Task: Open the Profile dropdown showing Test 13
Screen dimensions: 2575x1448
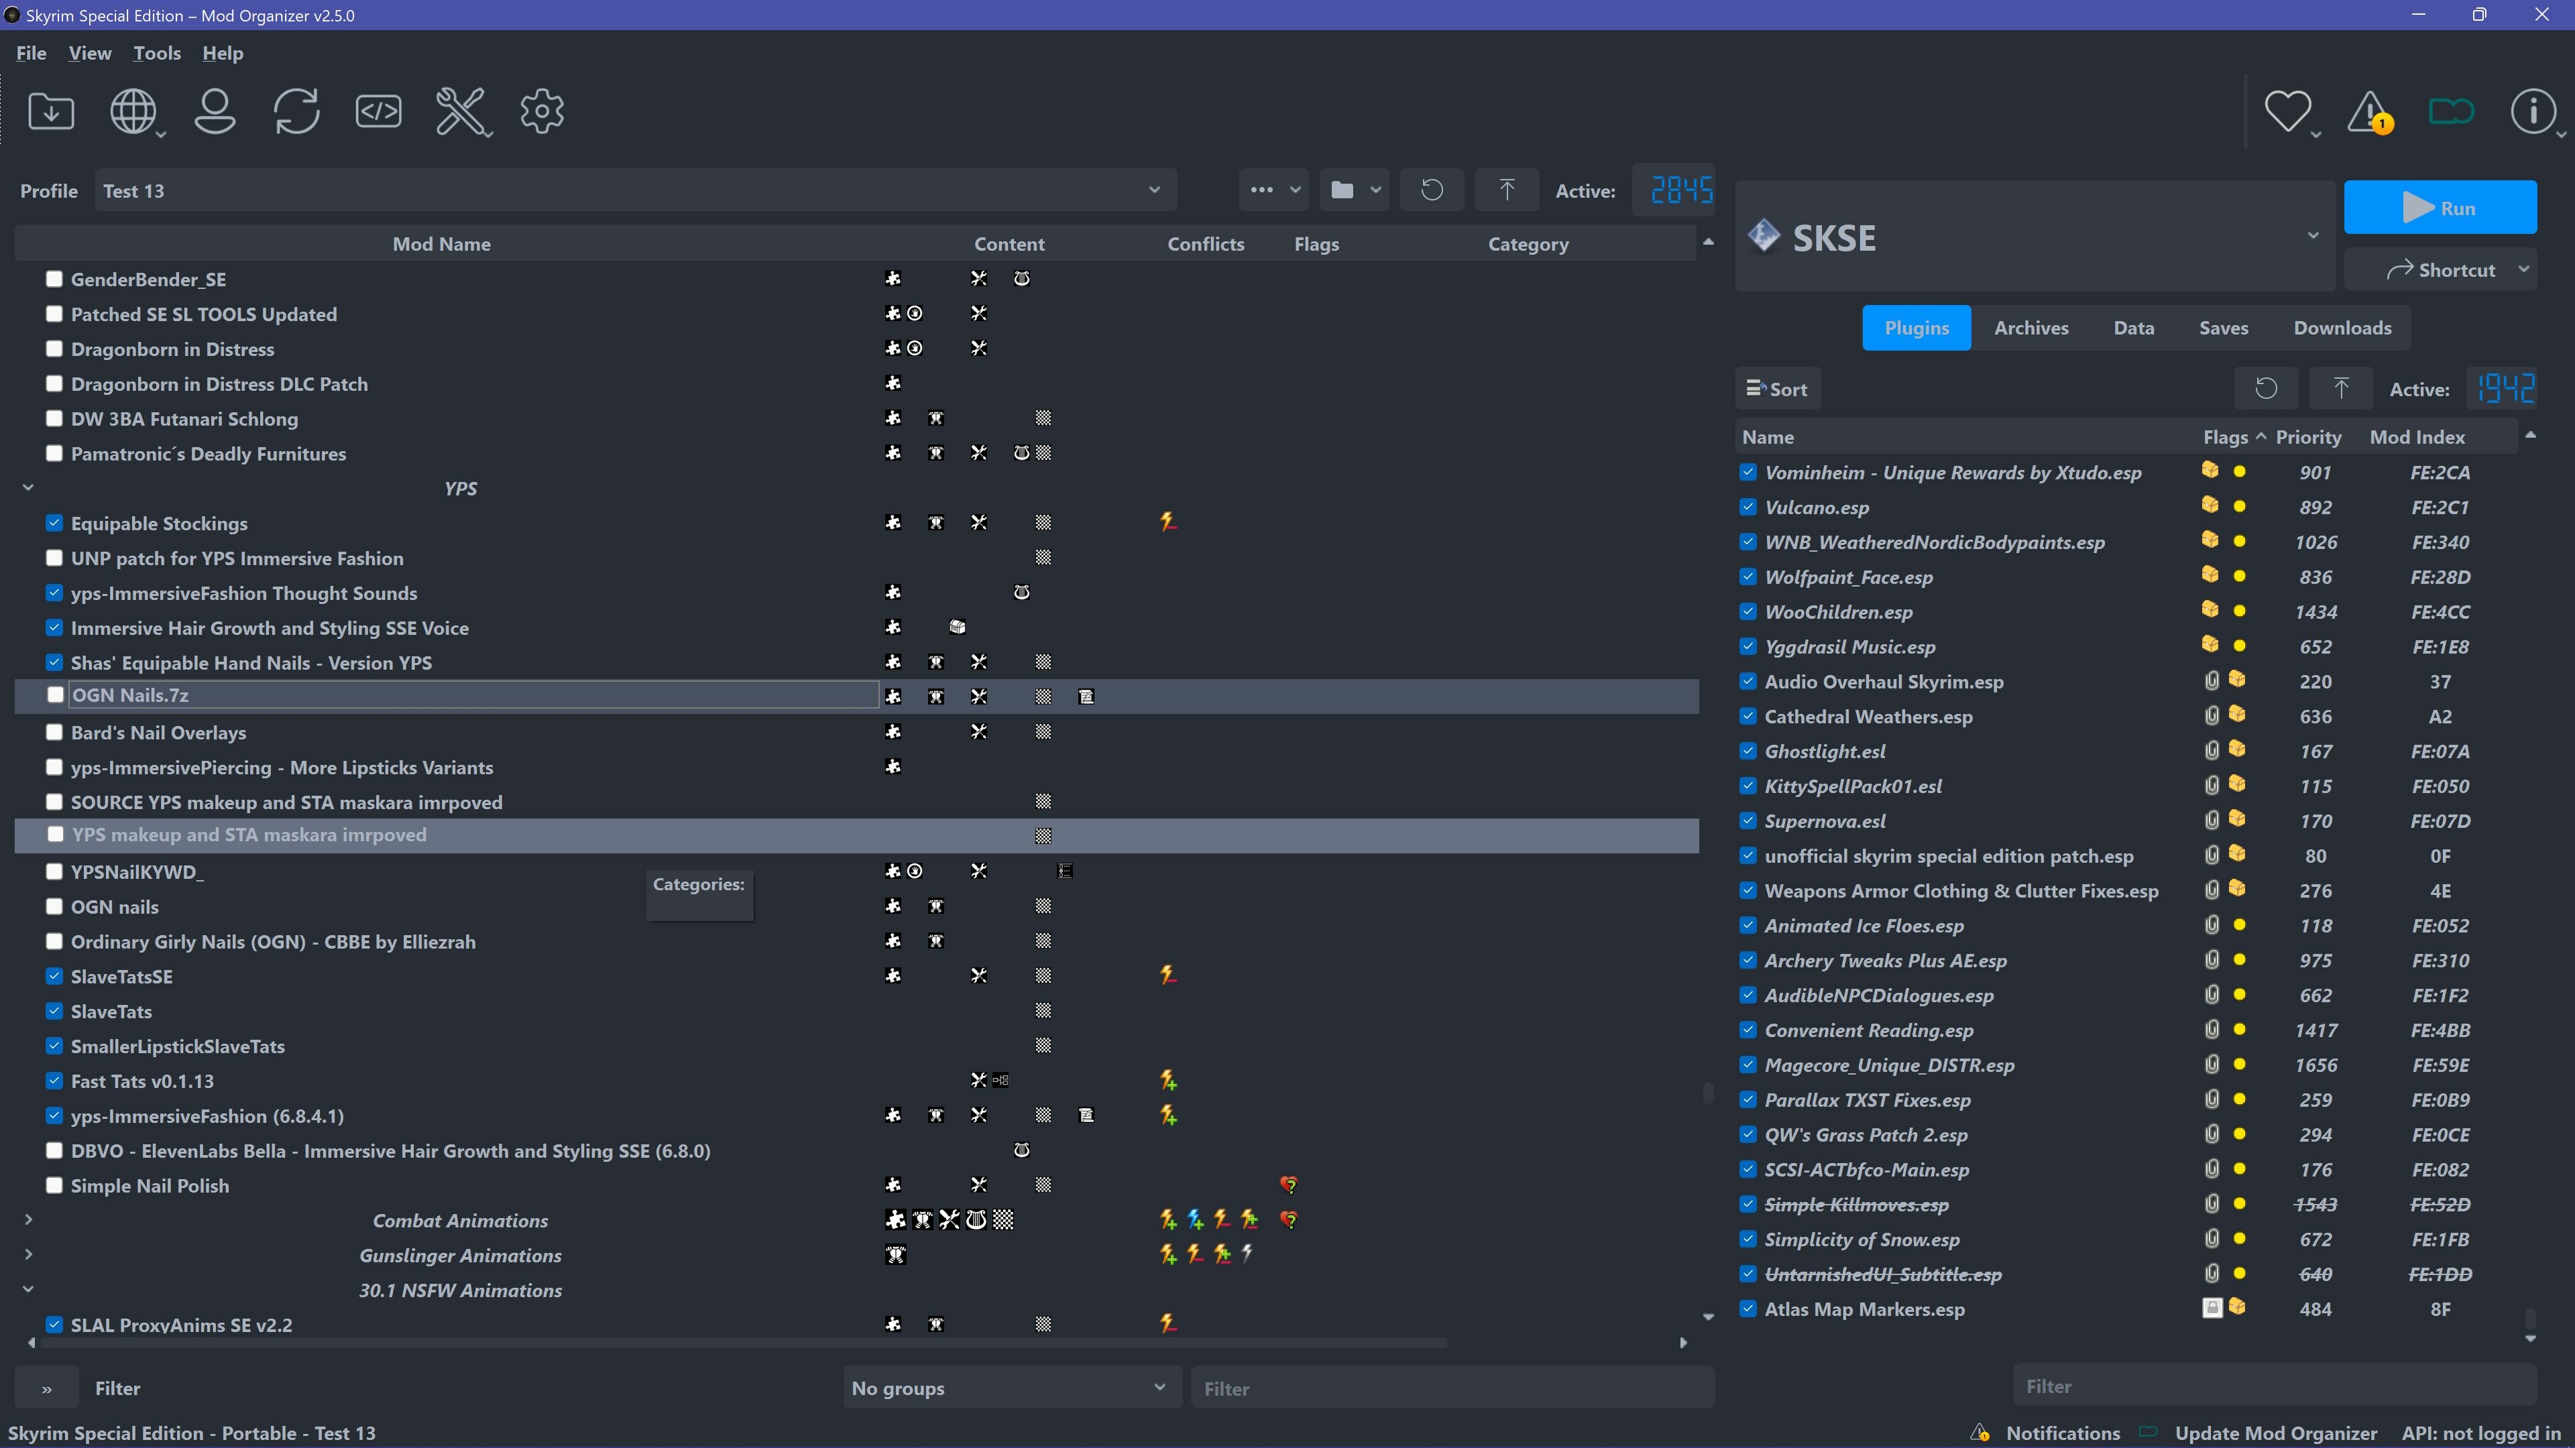Action: [635, 191]
